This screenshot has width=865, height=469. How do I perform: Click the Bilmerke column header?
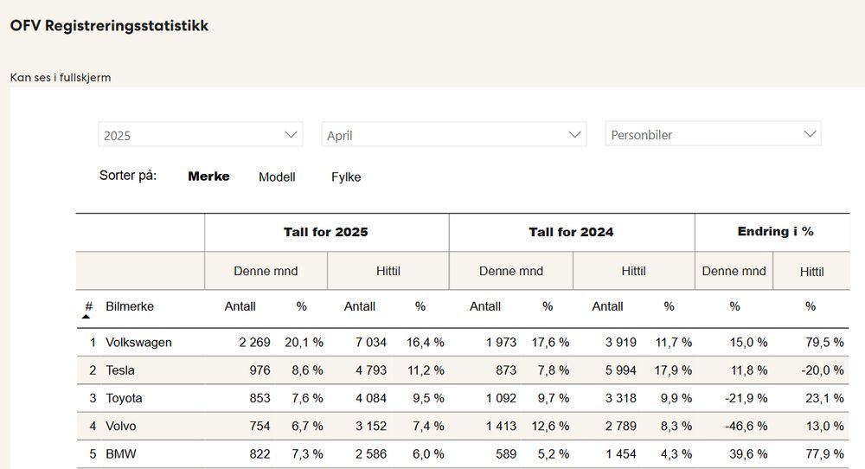click(130, 306)
